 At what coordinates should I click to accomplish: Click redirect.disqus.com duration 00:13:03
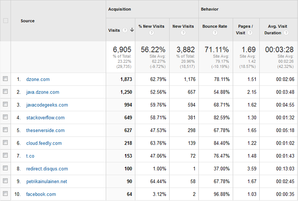(x=285, y=169)
